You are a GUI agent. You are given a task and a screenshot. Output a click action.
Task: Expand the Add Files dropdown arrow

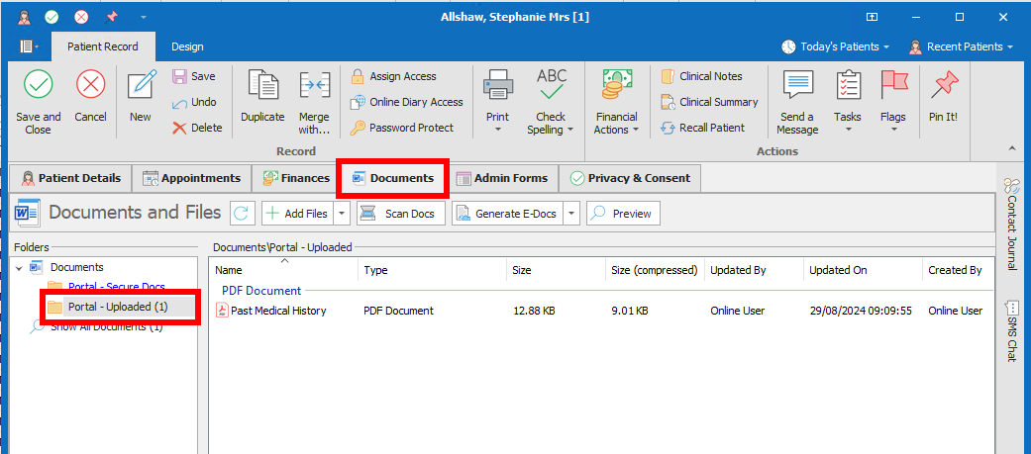342,213
